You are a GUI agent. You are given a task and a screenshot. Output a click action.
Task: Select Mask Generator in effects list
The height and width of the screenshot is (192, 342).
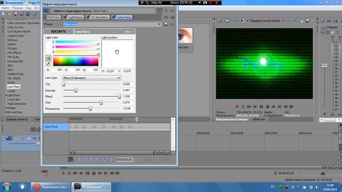click(x=17, y=103)
